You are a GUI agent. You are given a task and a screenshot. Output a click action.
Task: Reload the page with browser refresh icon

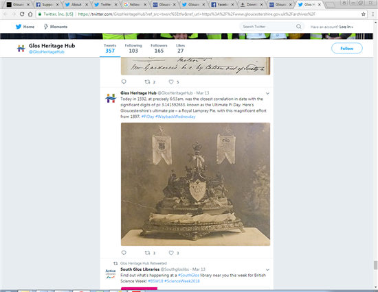22,14
